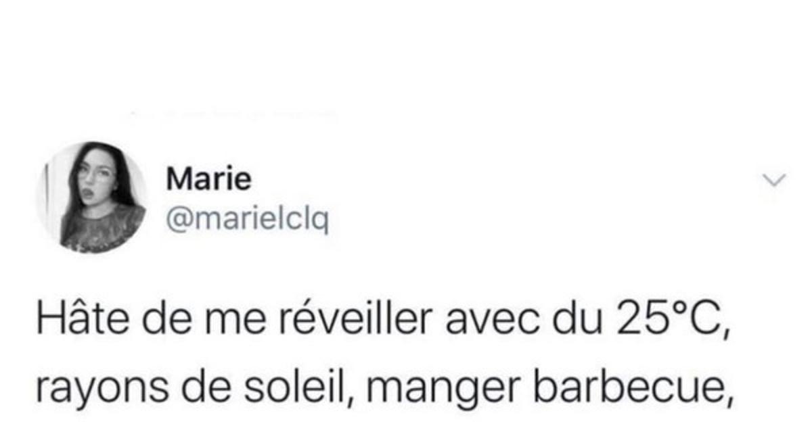Click the blank area above the tweet header
Screen dimensions: 812x426
click(406, 54)
